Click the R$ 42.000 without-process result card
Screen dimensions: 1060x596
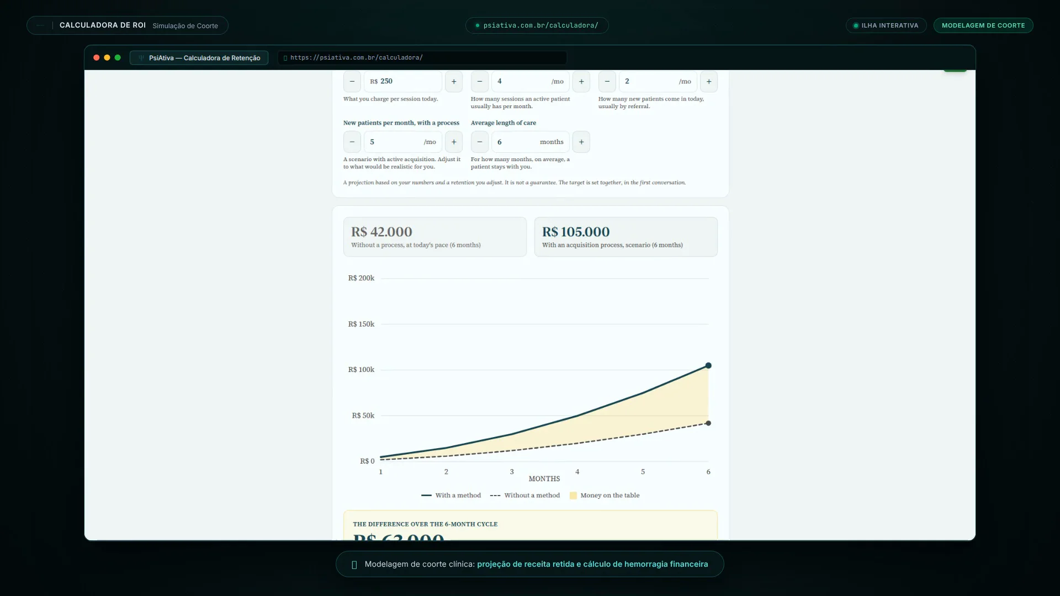tap(435, 237)
